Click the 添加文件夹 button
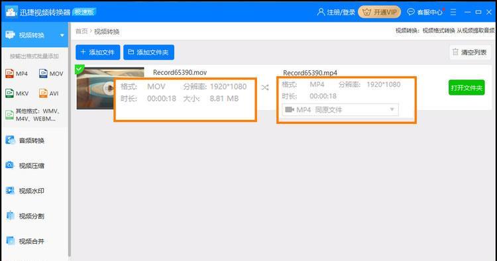497x261 pixels. [x=148, y=52]
